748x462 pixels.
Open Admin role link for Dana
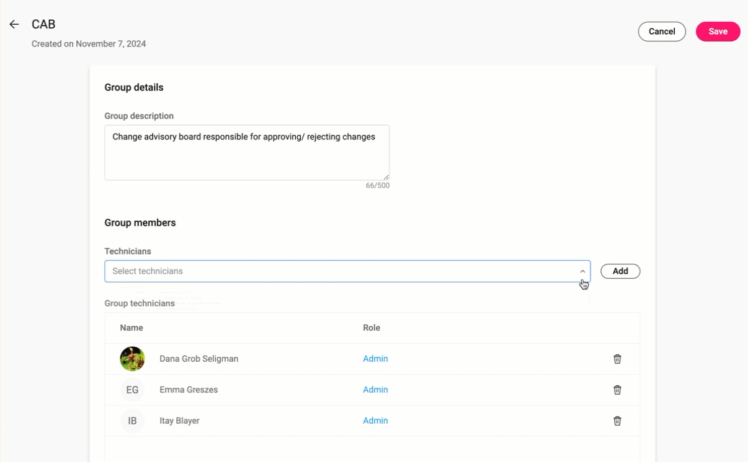375,359
